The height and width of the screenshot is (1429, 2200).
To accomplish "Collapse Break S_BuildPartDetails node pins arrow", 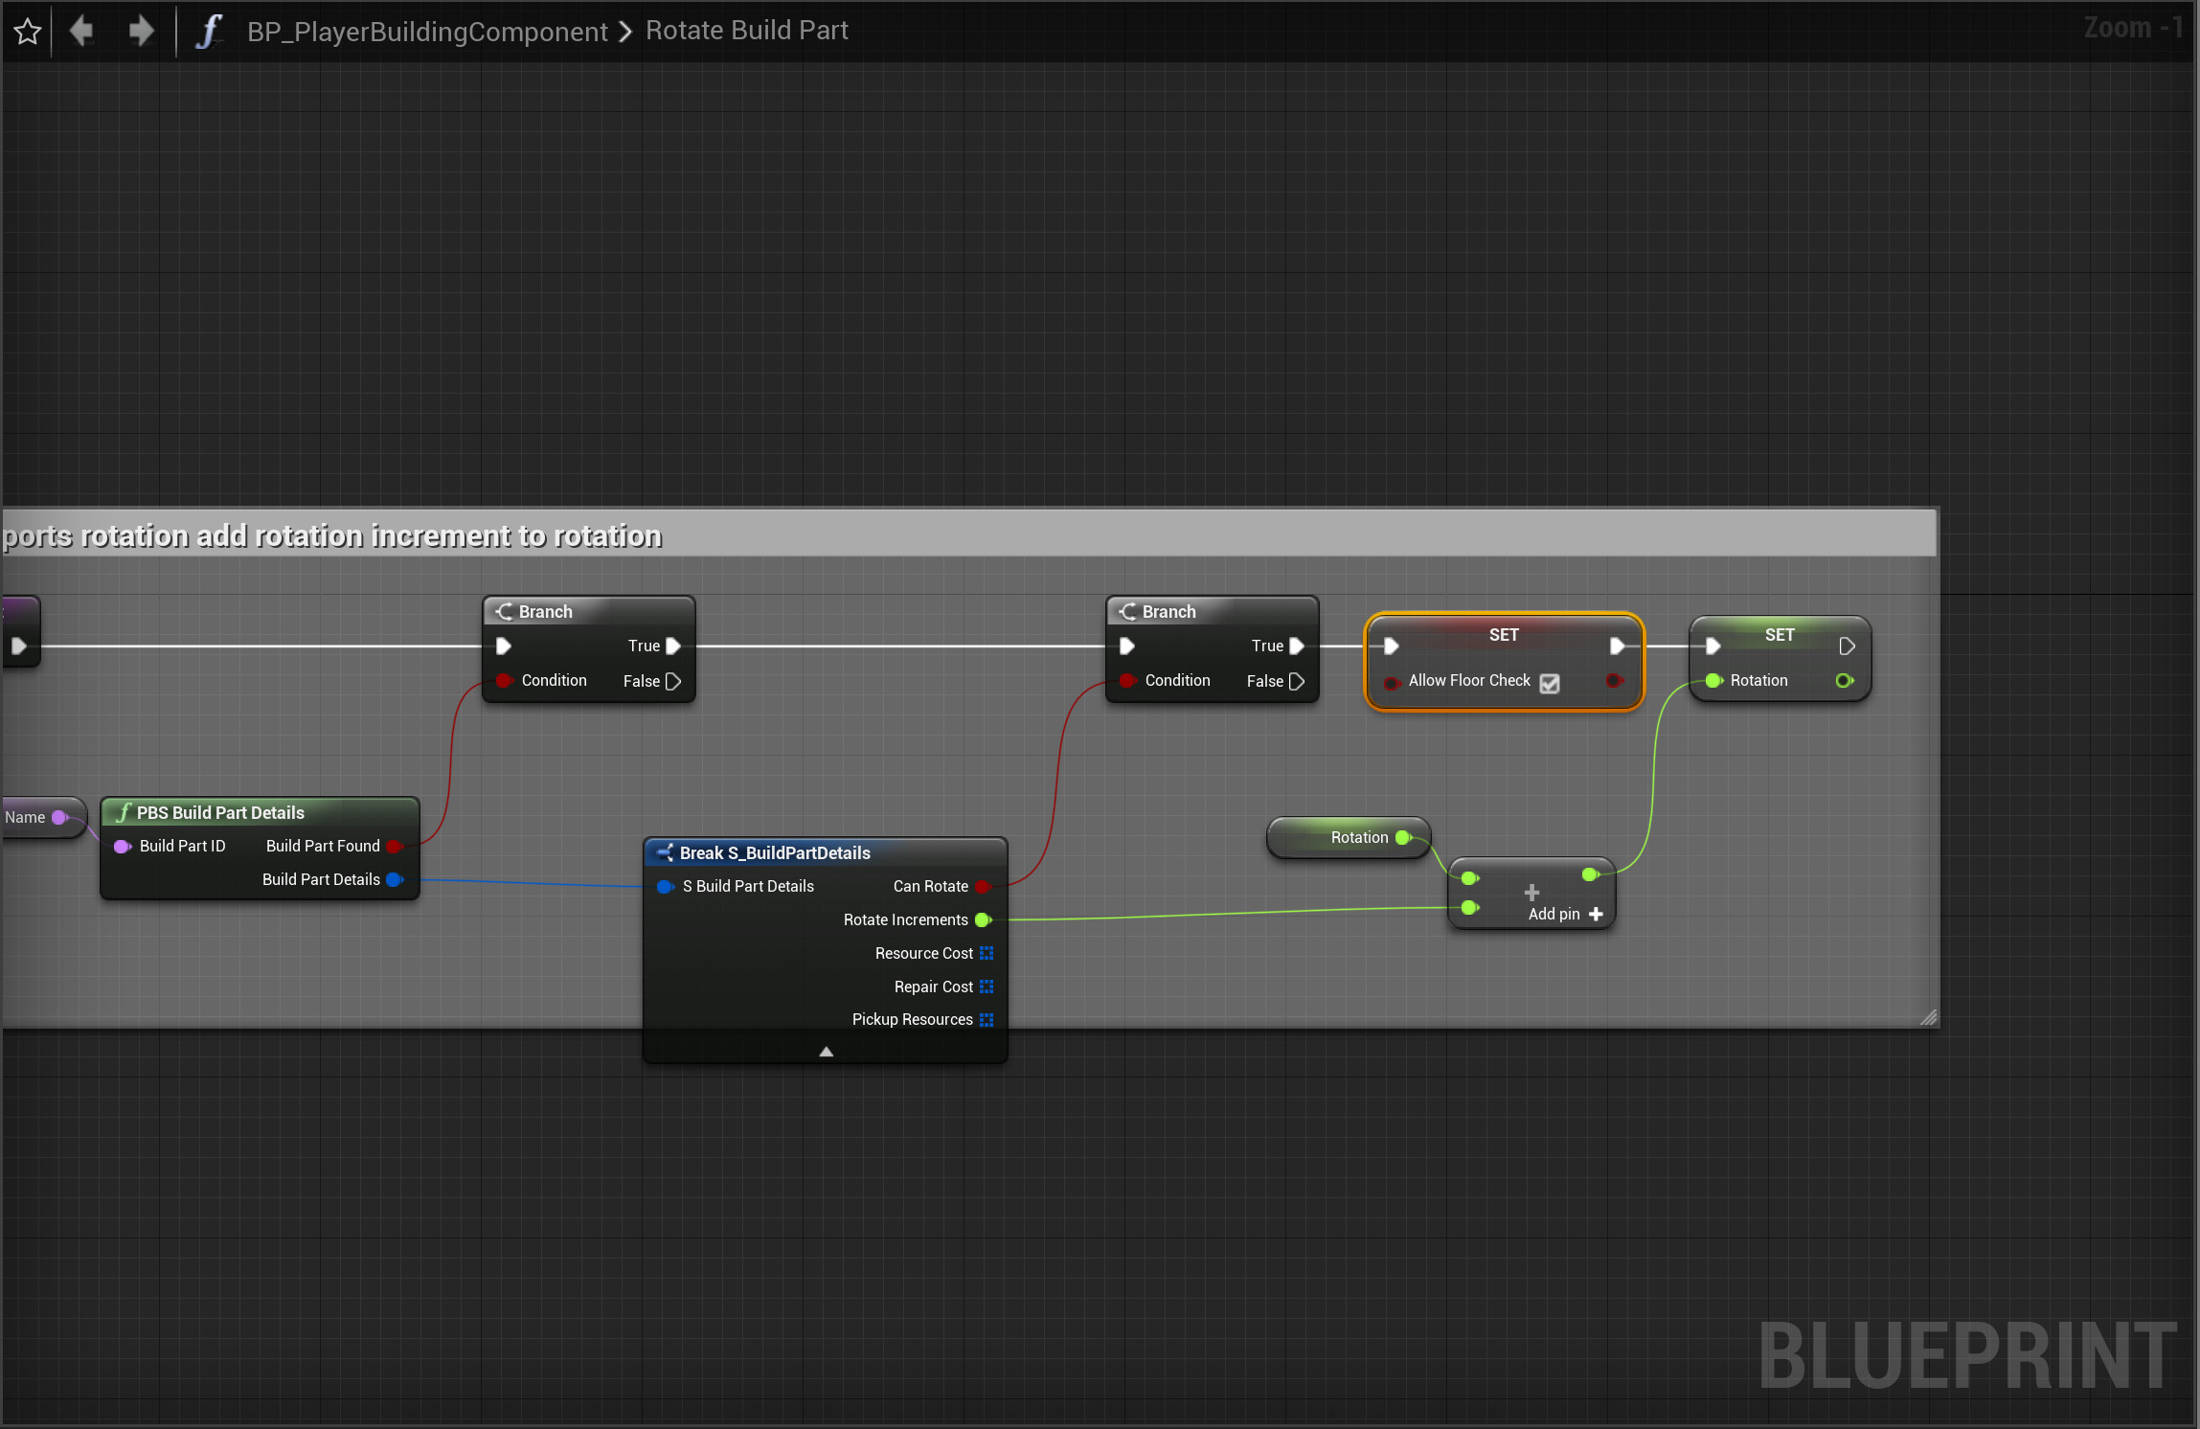I will [x=826, y=1052].
